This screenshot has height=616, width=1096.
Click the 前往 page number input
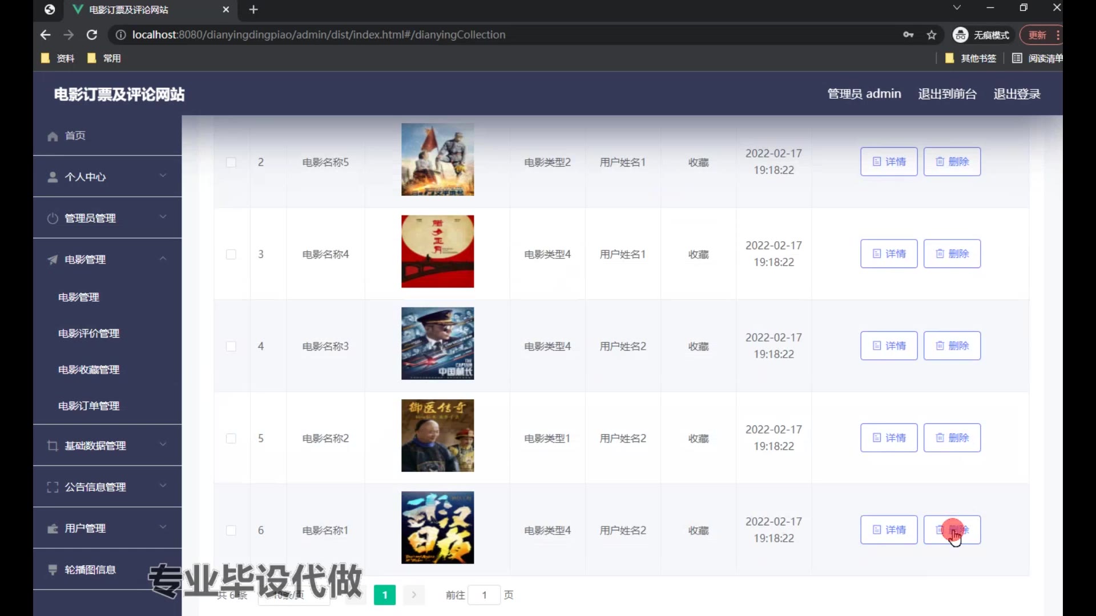(x=484, y=595)
